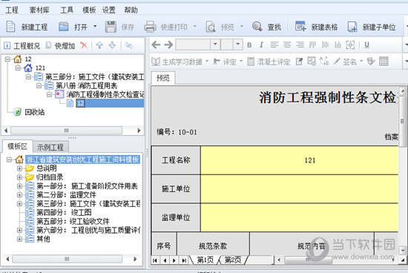Click the 快增加 quick add button

pyautogui.click(x=60, y=46)
